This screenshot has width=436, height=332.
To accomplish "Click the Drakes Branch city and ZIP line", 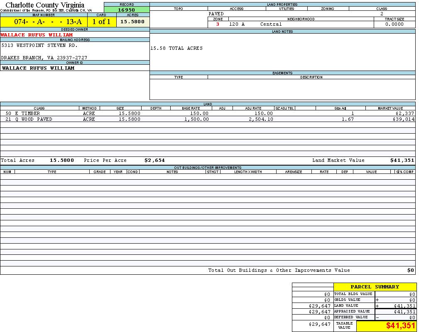I will (x=44, y=58).
